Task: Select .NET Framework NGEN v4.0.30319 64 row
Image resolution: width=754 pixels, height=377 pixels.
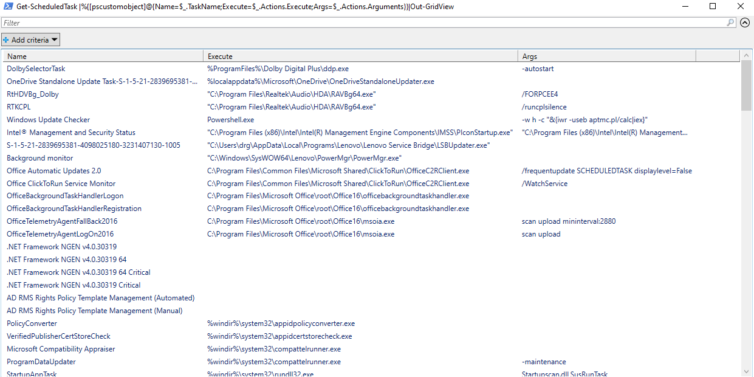Action: (x=372, y=260)
